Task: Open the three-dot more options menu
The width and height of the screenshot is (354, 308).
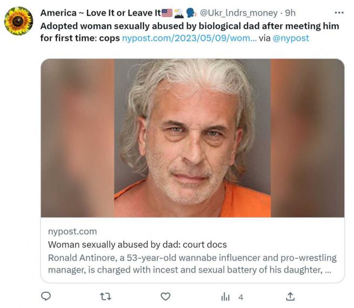Action: [339, 12]
